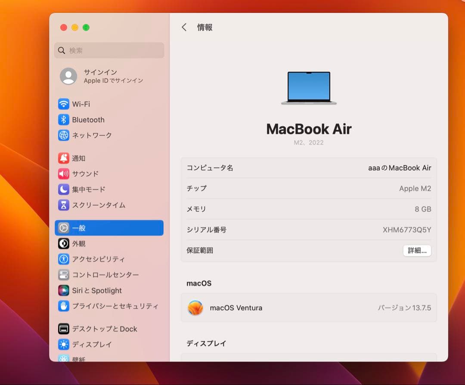This screenshot has height=385, width=465.
Task: Open サウンド settings
Action: 85,174
